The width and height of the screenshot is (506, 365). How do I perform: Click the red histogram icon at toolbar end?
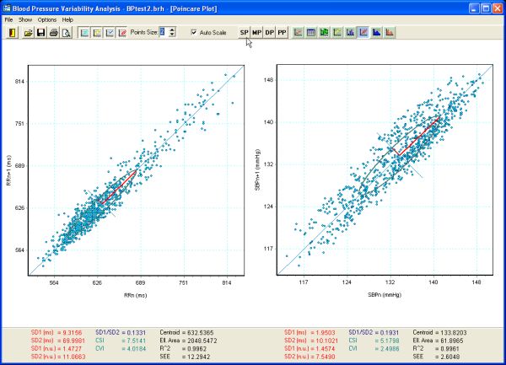click(x=389, y=33)
